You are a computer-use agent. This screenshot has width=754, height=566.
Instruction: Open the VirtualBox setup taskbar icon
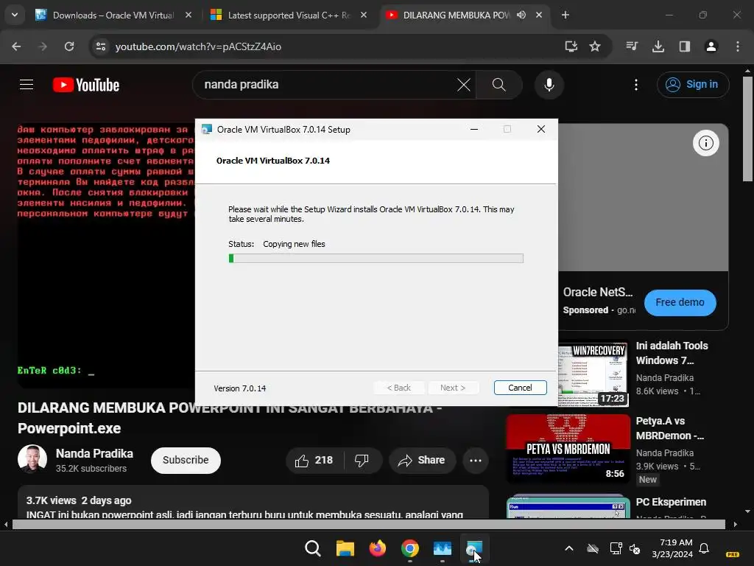(474, 548)
